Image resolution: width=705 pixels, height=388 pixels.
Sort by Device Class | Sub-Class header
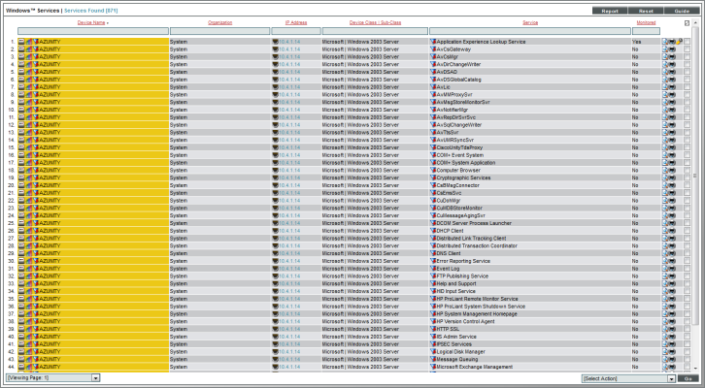coord(375,22)
